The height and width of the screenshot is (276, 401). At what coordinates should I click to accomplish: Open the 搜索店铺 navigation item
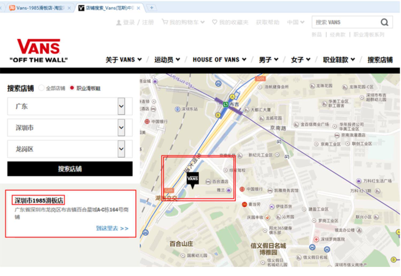tap(380, 60)
